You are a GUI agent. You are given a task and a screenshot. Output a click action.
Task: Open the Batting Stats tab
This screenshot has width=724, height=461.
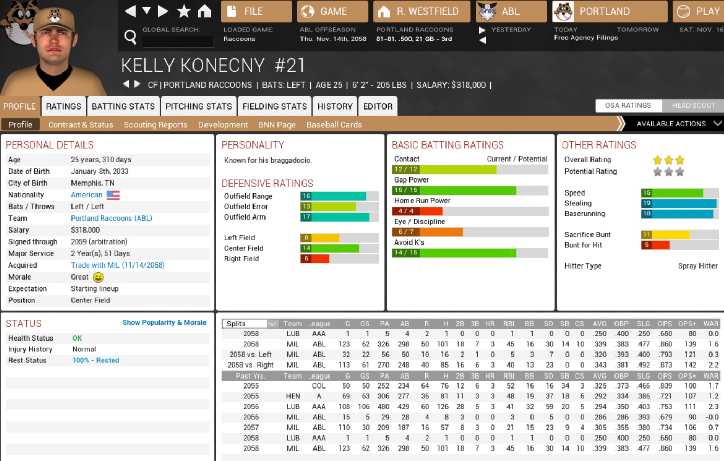[x=124, y=106]
